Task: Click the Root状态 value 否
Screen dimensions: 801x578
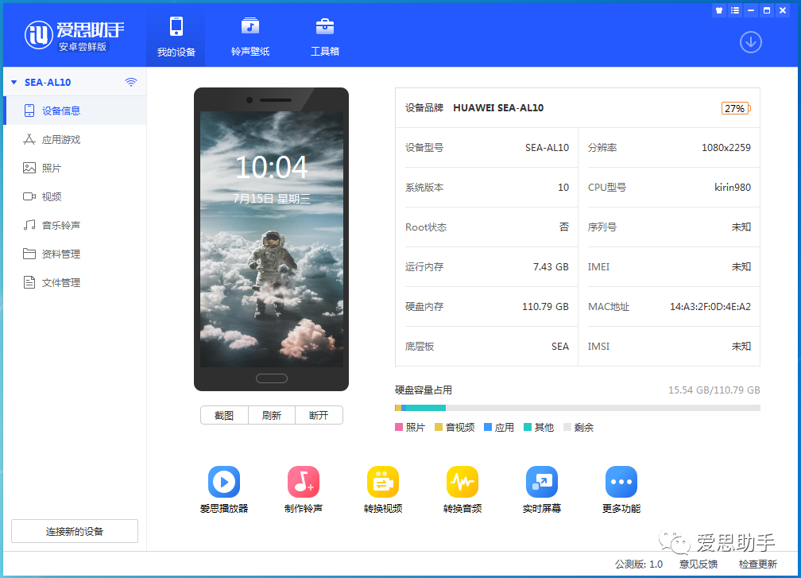Action: coord(564,227)
